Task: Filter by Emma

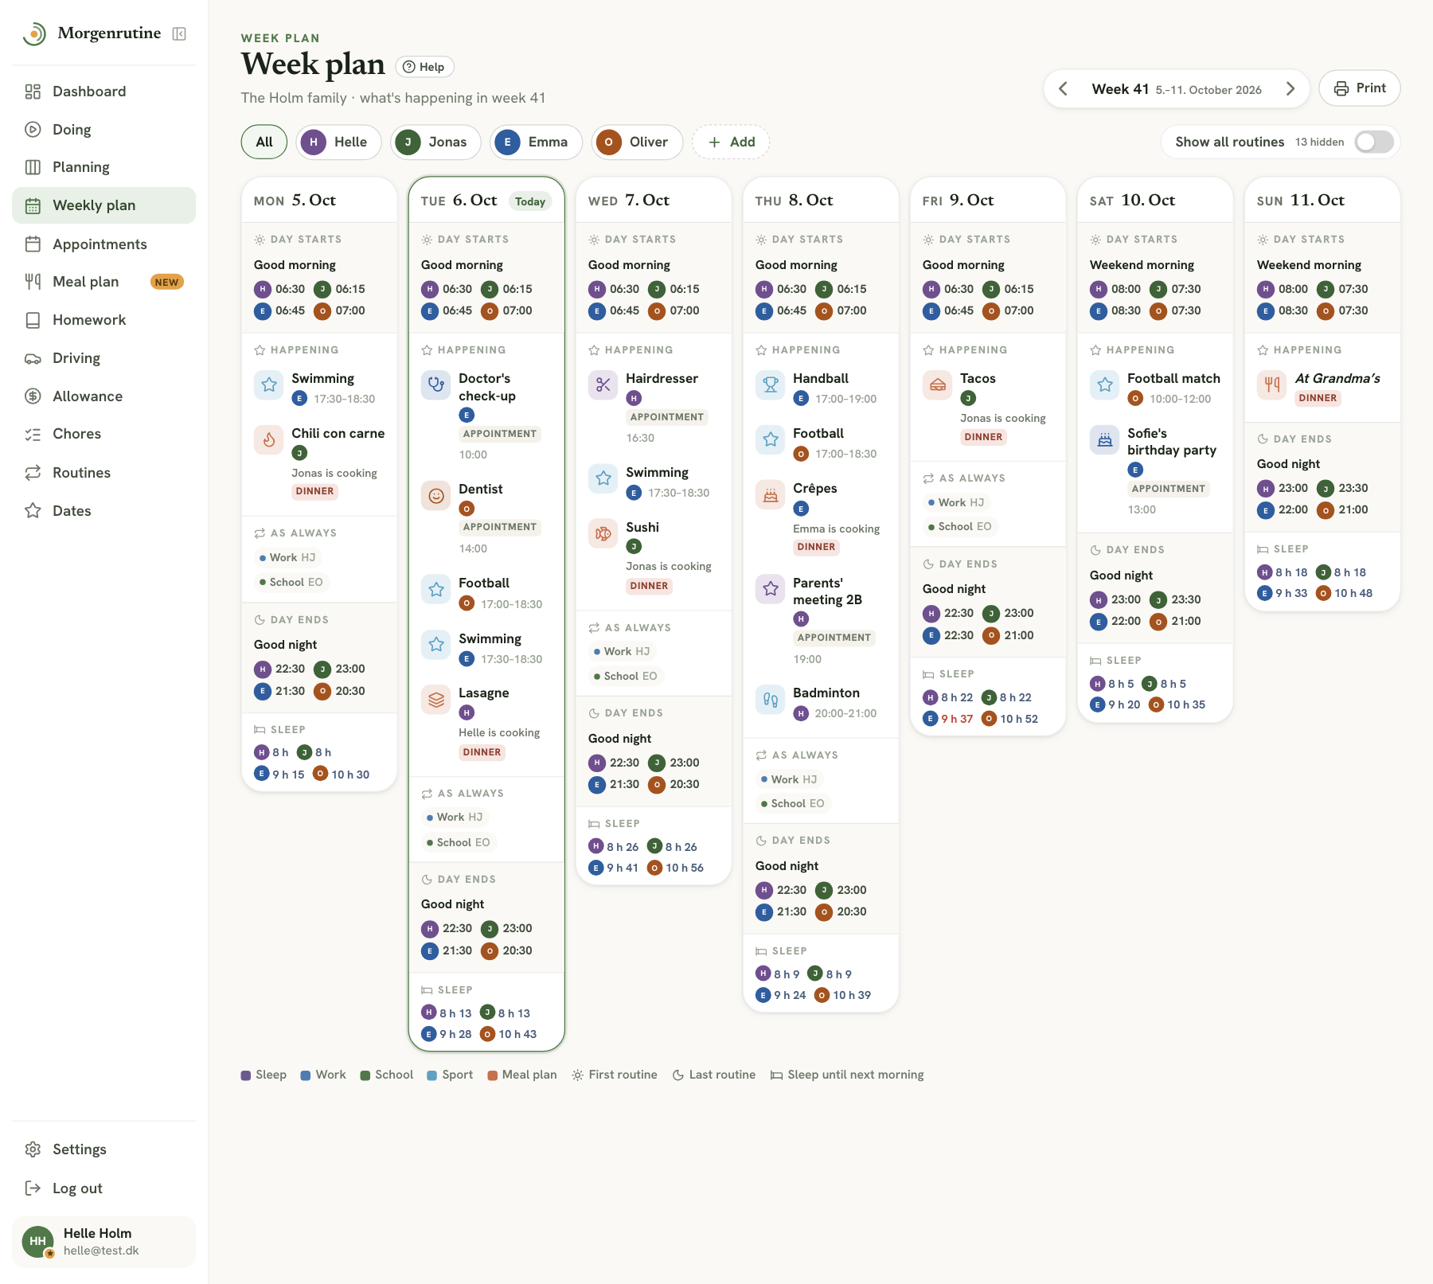Action: (536, 142)
